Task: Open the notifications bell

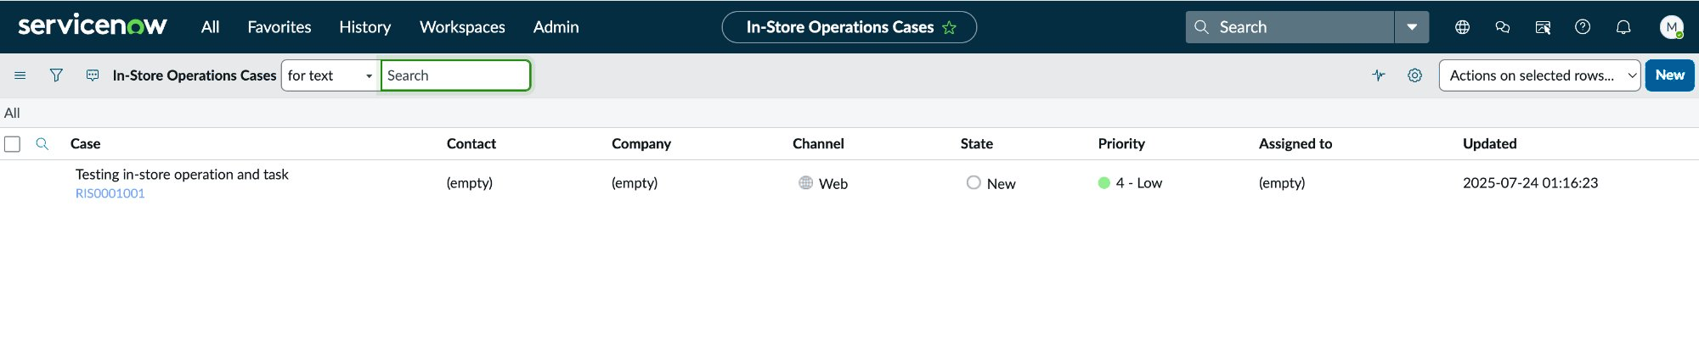Action: click(1623, 27)
